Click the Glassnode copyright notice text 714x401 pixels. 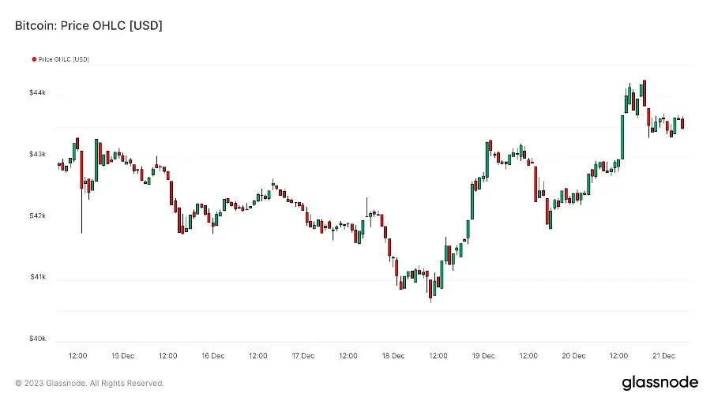89,384
